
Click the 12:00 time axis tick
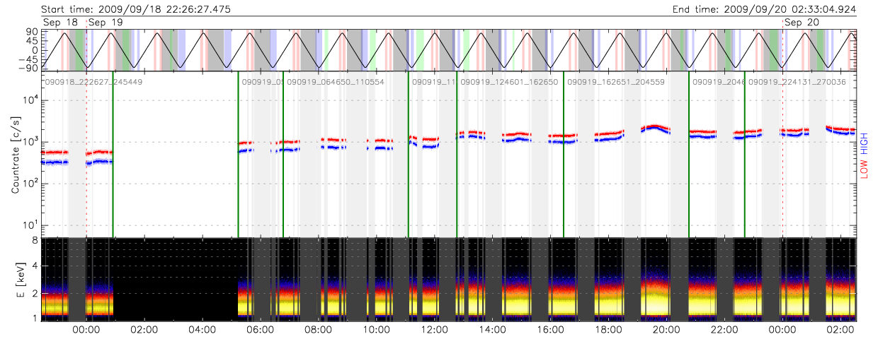[x=433, y=329]
